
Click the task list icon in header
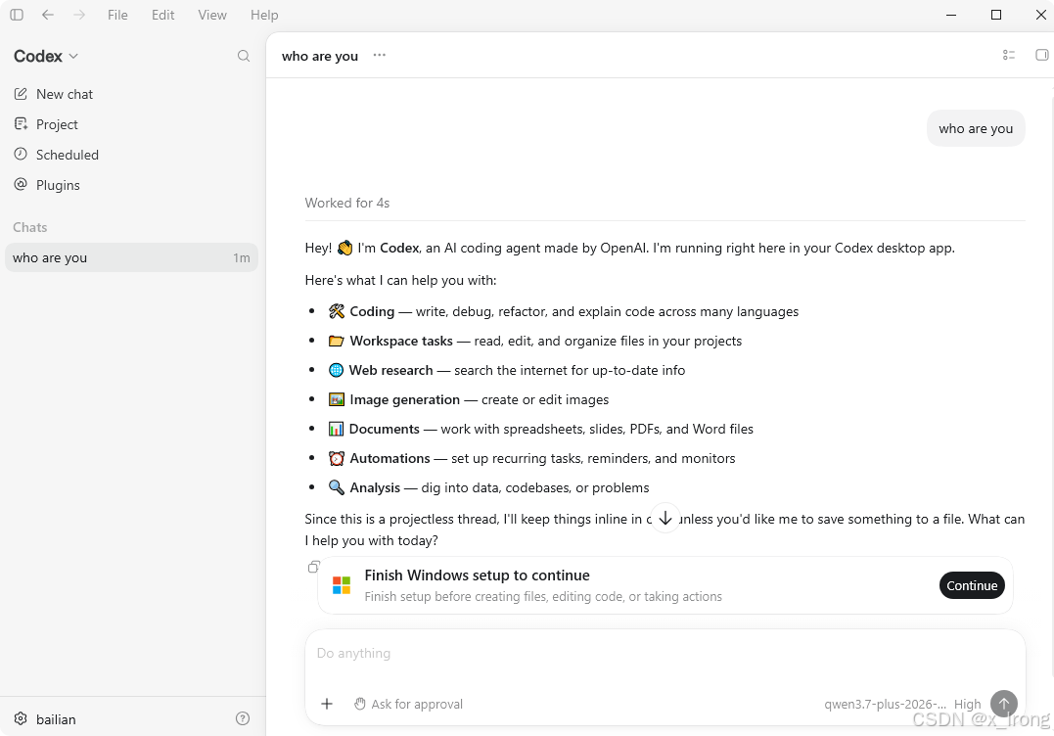pos(1008,55)
